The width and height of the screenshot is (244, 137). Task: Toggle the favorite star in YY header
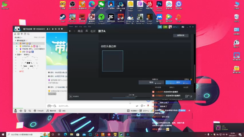[52, 29]
